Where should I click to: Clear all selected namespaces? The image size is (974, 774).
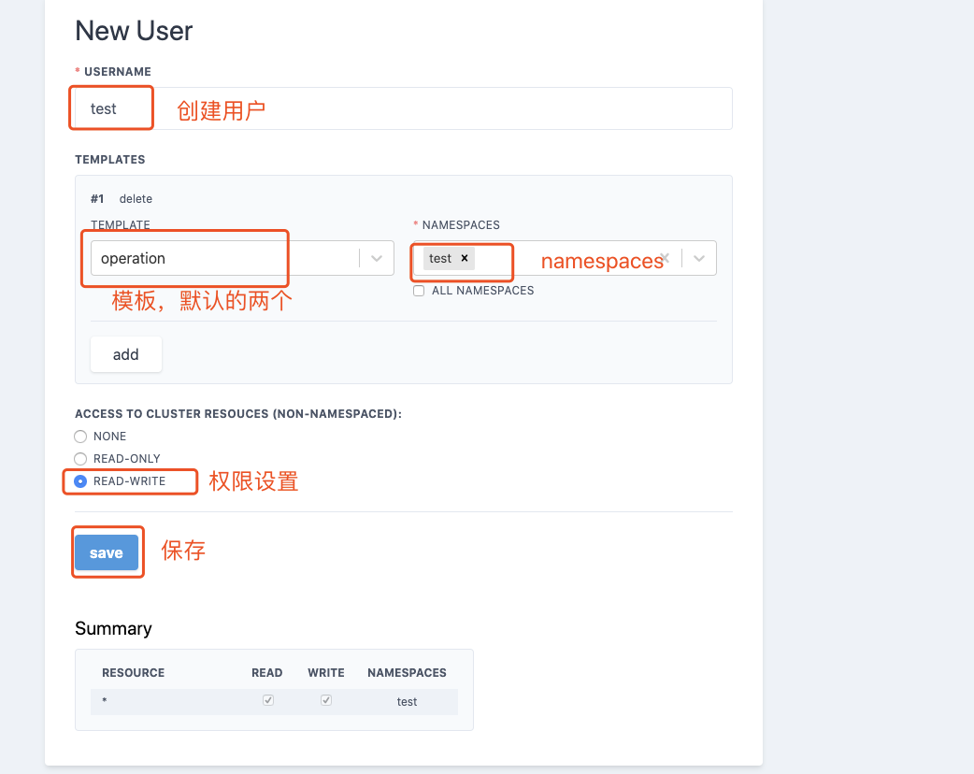click(665, 259)
